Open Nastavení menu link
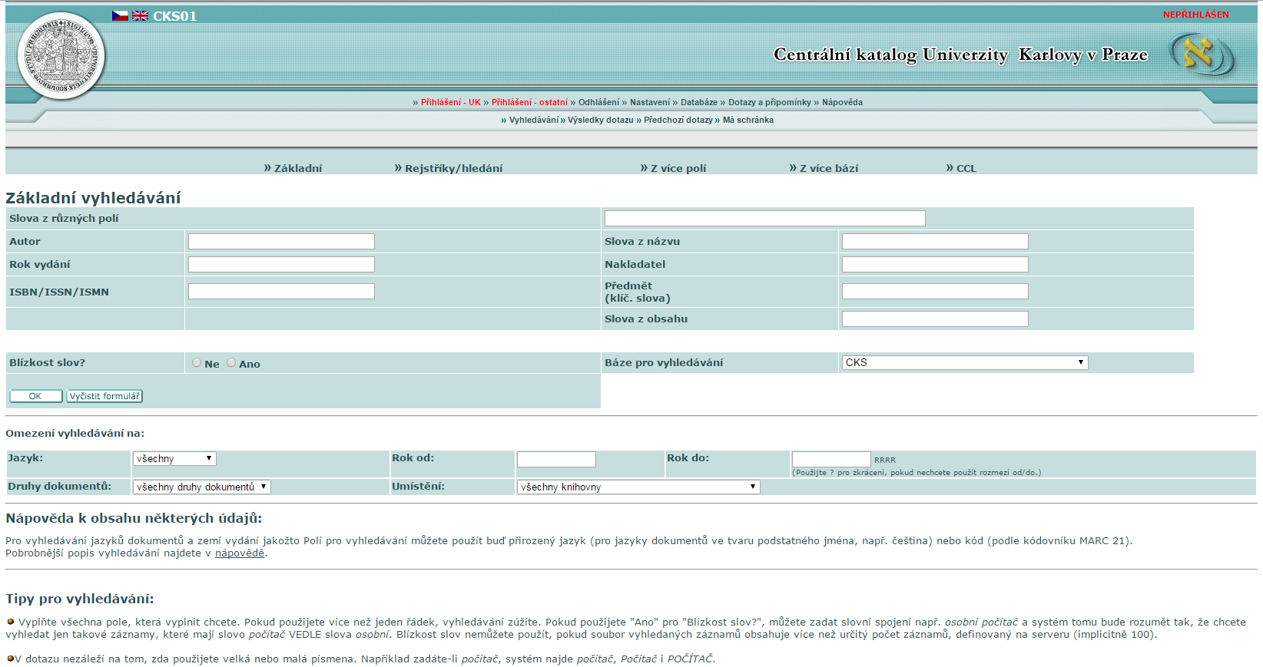This screenshot has width=1263, height=667. pyautogui.click(x=650, y=102)
